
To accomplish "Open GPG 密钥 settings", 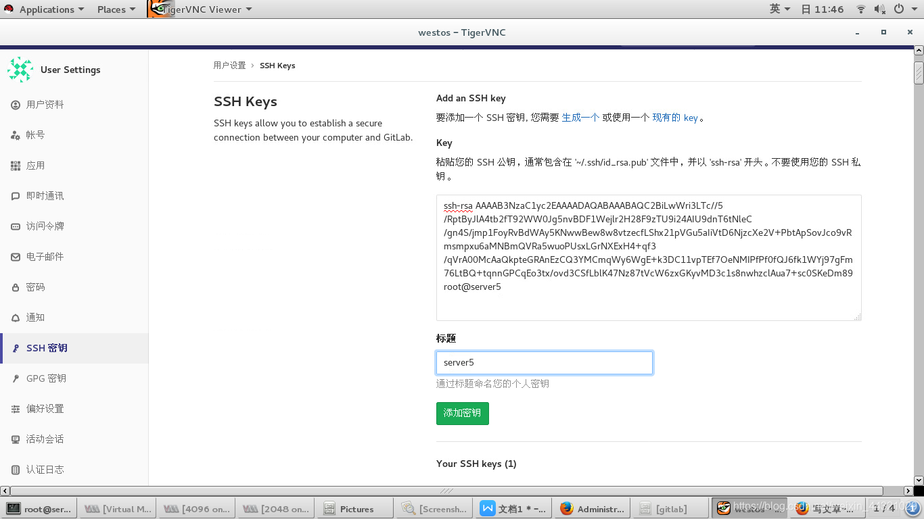I will click(74, 378).
